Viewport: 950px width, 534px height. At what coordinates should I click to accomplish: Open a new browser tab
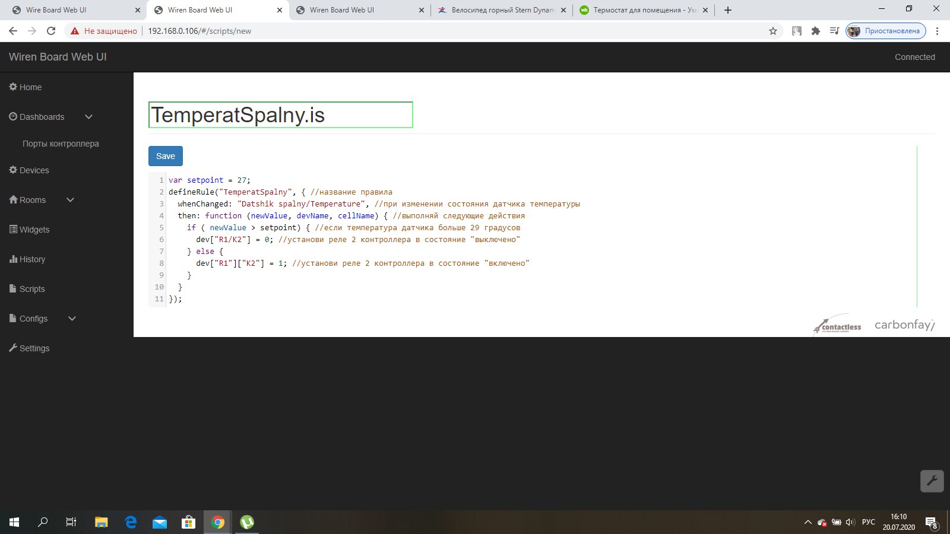[728, 10]
